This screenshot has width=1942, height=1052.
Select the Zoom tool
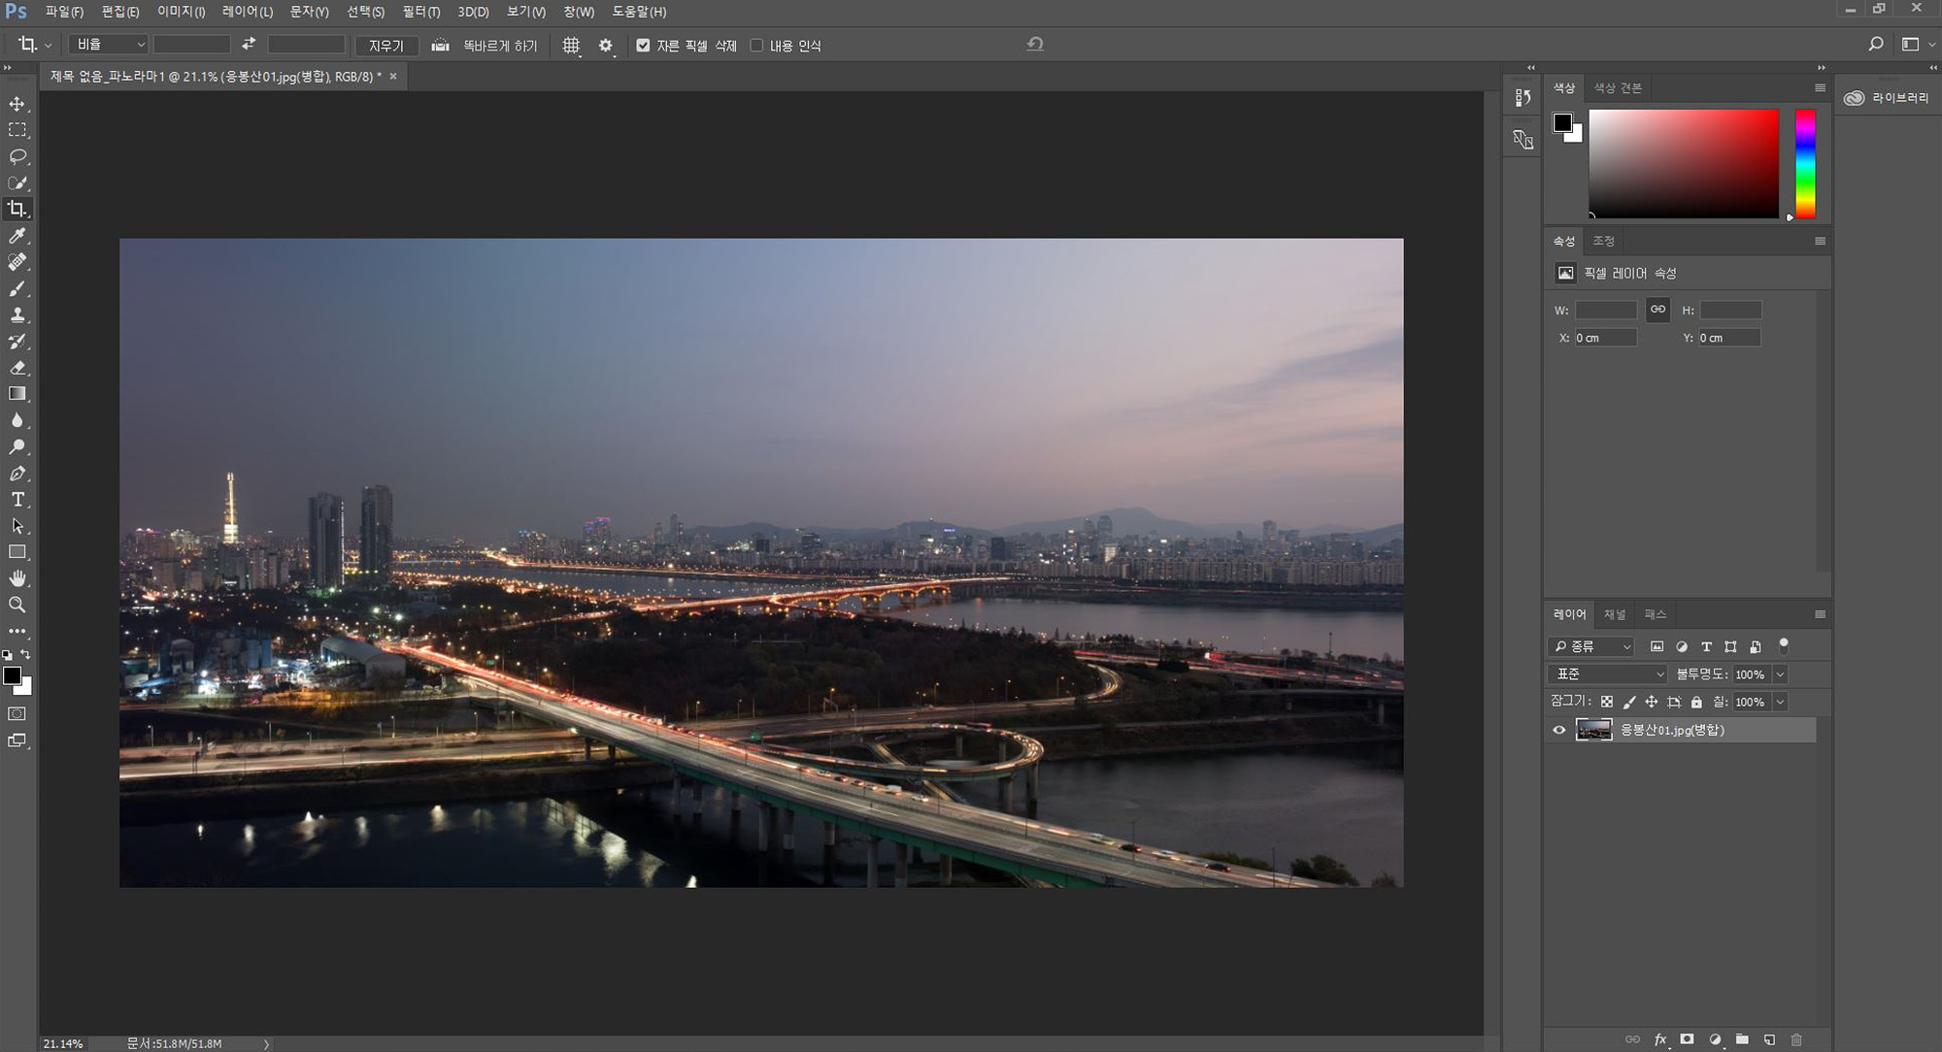[x=17, y=605]
